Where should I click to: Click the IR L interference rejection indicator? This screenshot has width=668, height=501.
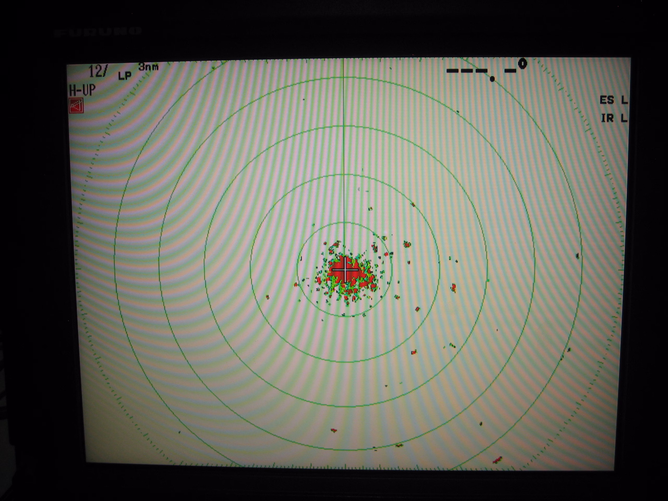614,118
